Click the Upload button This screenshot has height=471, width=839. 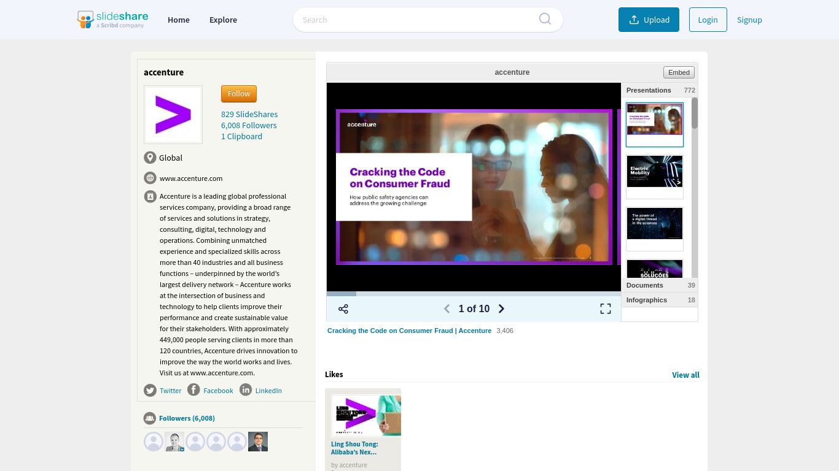pyautogui.click(x=649, y=20)
